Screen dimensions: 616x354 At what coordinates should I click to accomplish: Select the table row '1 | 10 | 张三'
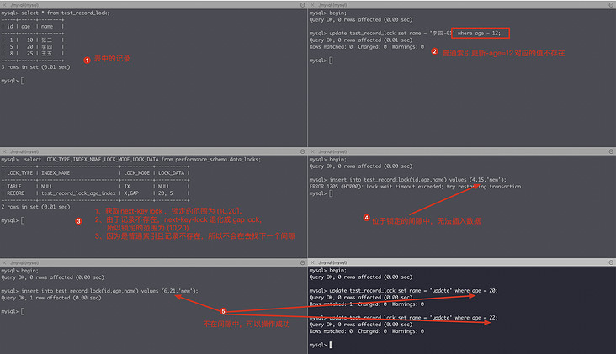tap(33, 40)
